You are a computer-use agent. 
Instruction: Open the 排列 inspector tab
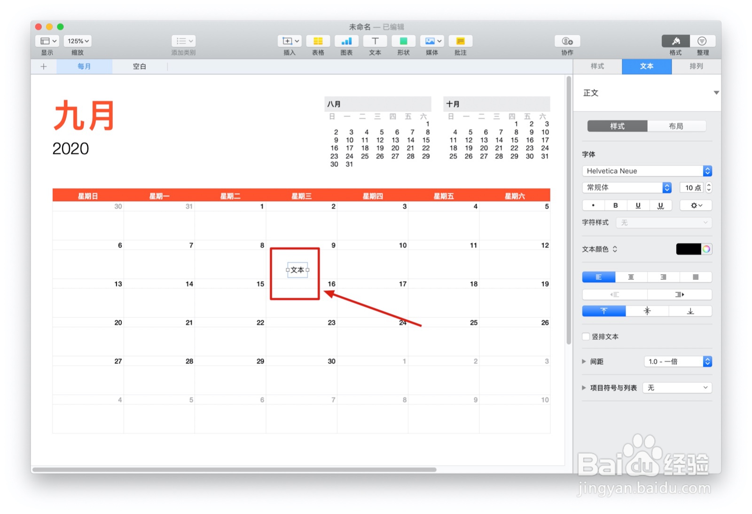pos(696,66)
